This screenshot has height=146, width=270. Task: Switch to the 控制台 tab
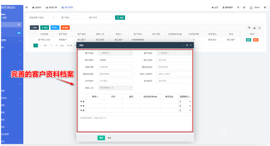click(37, 7)
